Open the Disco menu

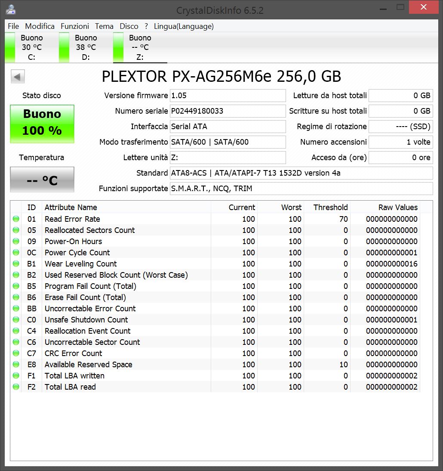[x=129, y=26]
